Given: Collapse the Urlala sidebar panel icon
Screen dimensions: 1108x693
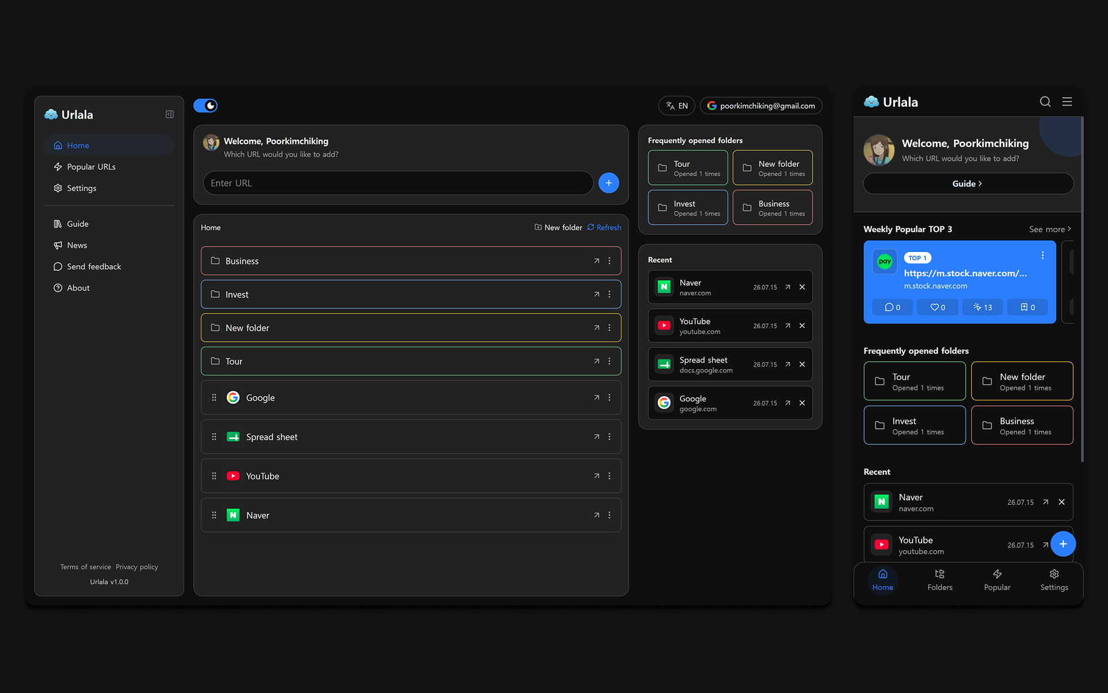Looking at the screenshot, I should [x=170, y=114].
